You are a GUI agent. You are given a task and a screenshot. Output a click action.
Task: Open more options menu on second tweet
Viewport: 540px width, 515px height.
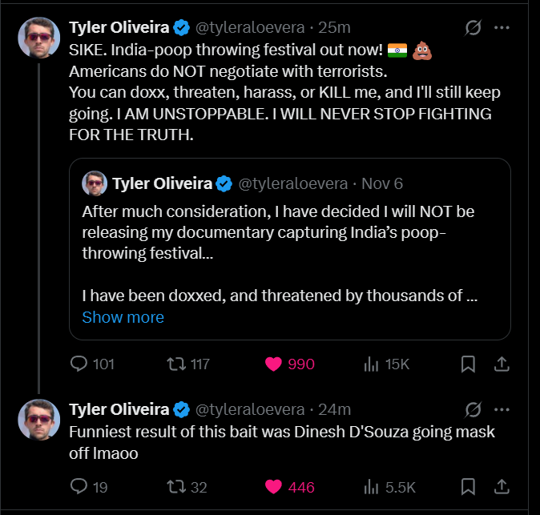click(502, 409)
